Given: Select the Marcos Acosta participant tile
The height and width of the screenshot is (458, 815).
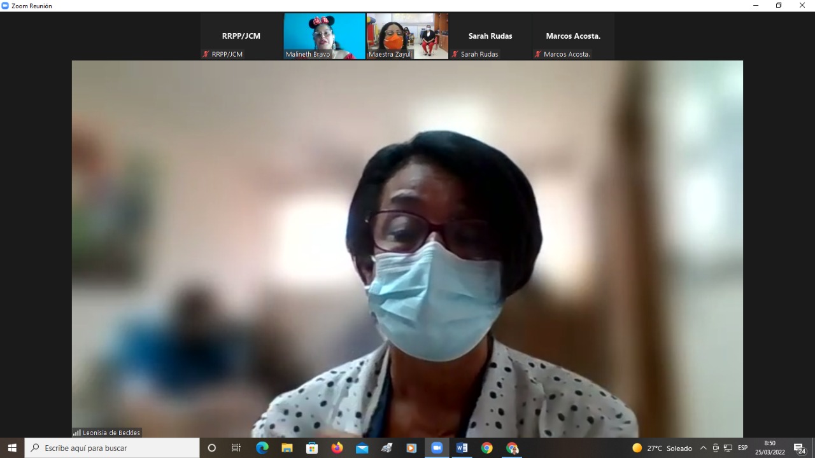Looking at the screenshot, I should [x=573, y=36].
